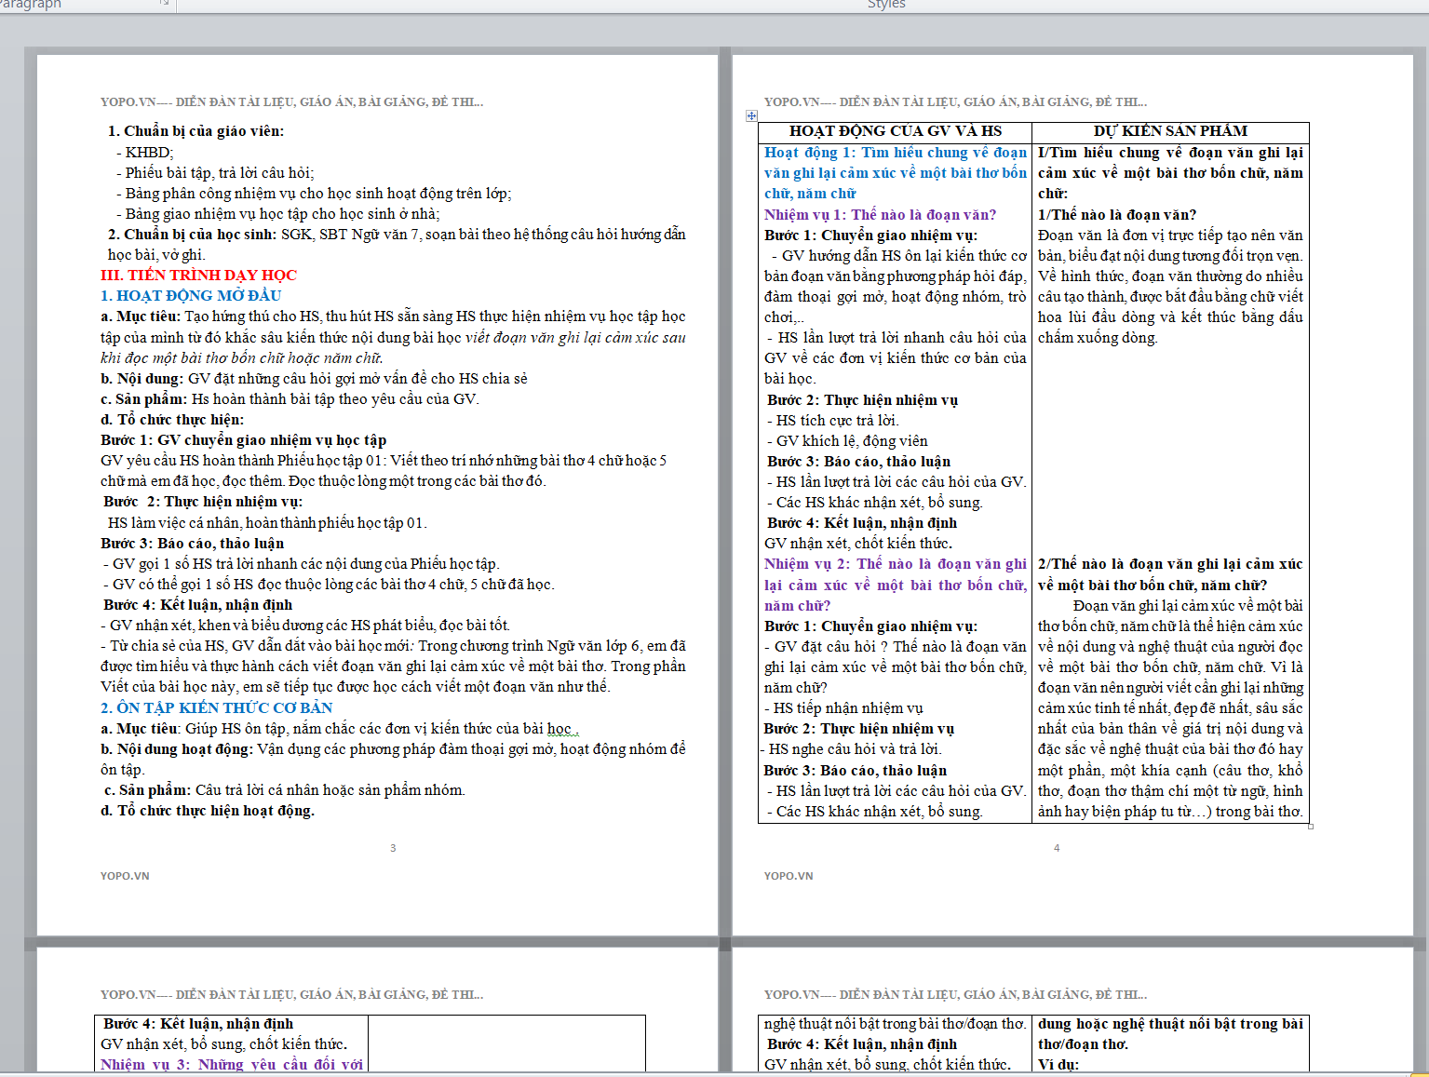Click the 'HOẠT ĐỘNG CỦA GV VÀ HS' table header
1429x1077 pixels.
pos(895,131)
